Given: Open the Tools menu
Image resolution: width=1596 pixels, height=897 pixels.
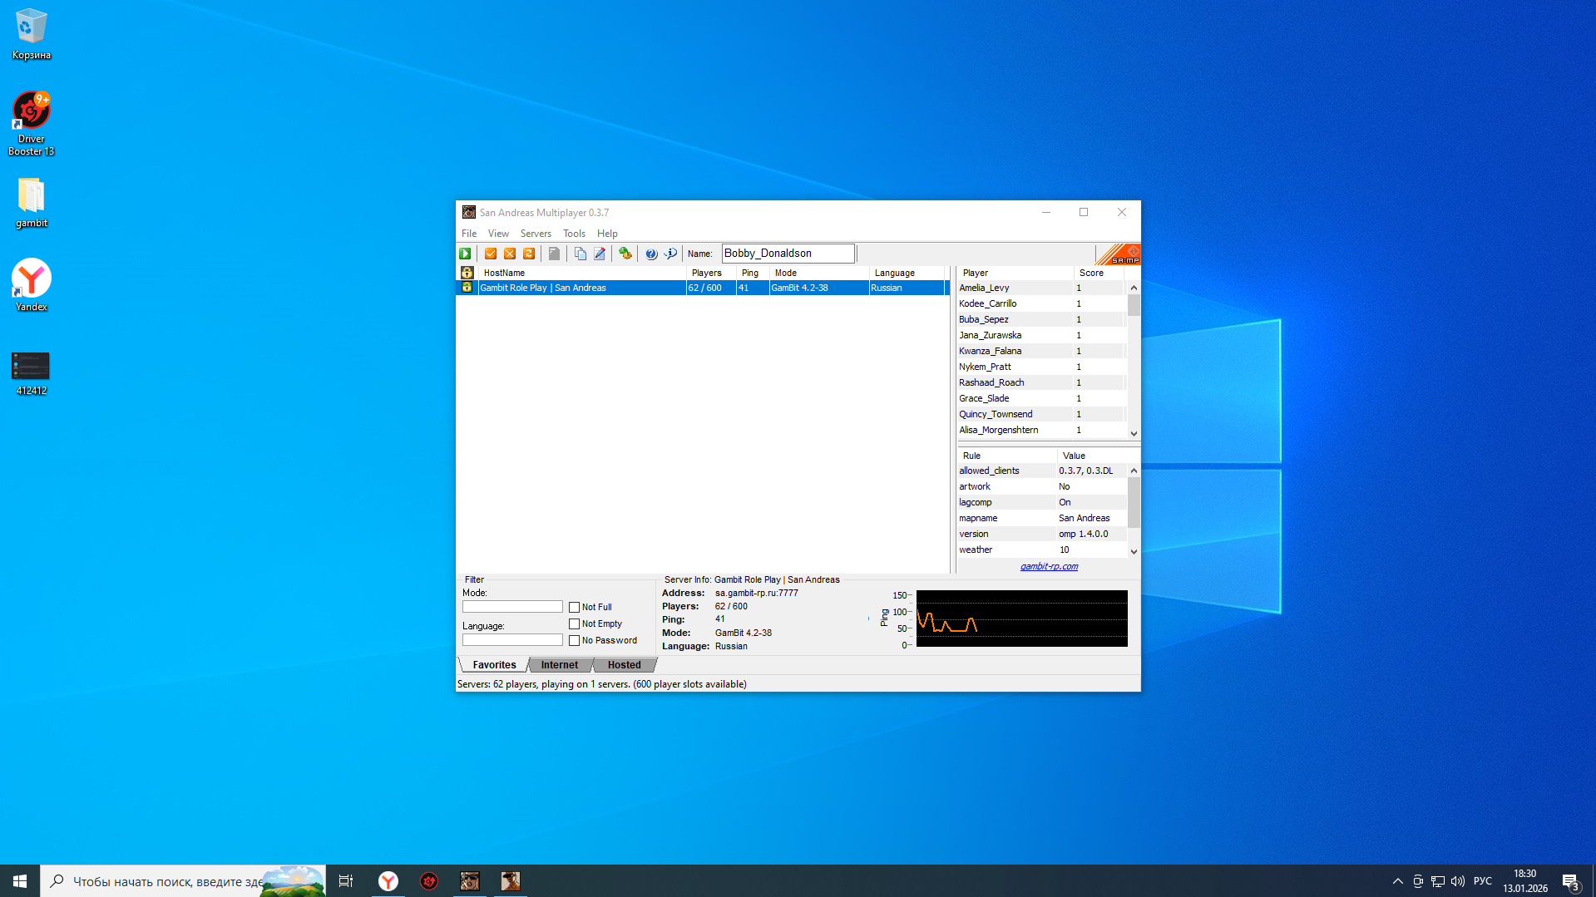Looking at the screenshot, I should click(574, 234).
